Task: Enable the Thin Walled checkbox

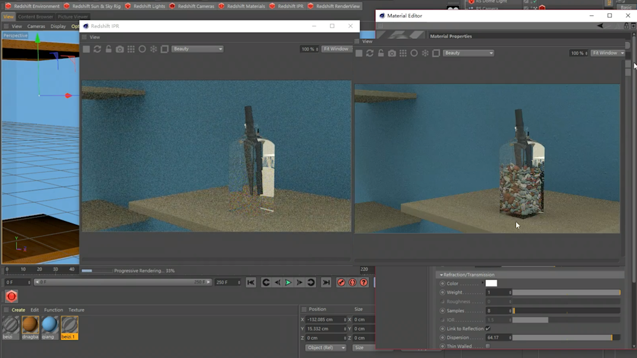Action: pos(488,347)
